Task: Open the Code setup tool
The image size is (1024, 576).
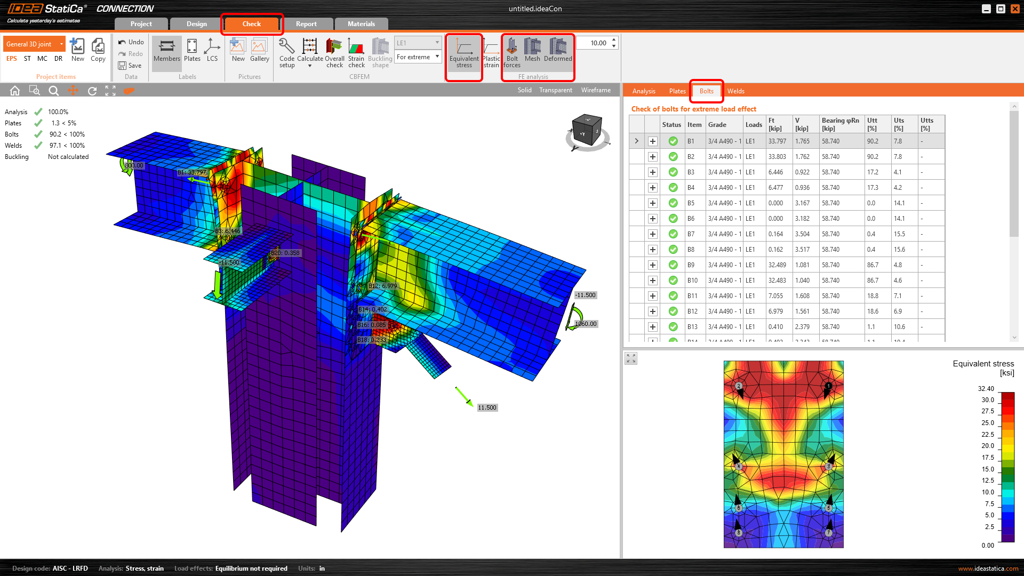Action: click(x=286, y=53)
